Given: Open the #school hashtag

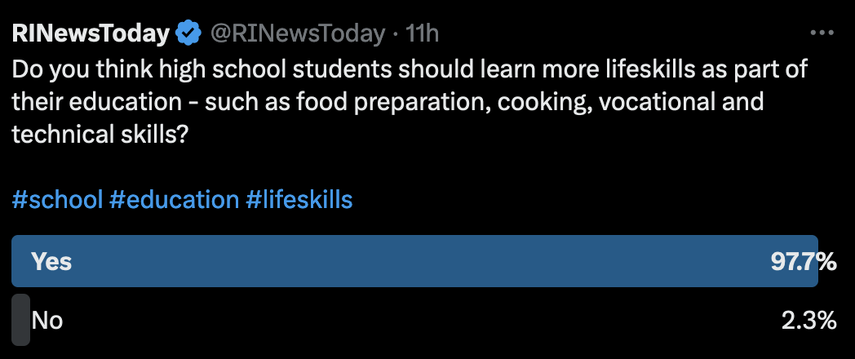Looking at the screenshot, I should point(57,199).
